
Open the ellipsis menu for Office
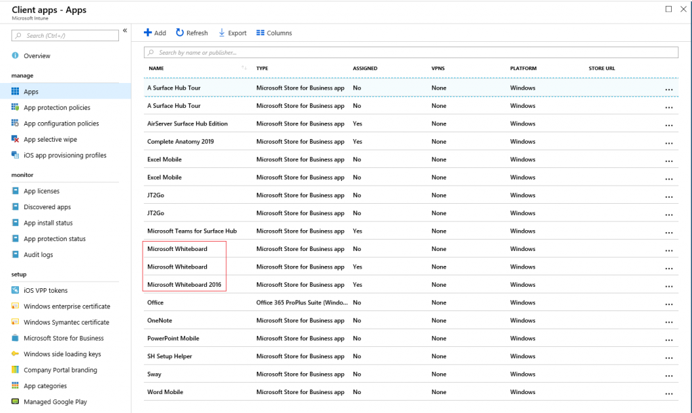669,303
